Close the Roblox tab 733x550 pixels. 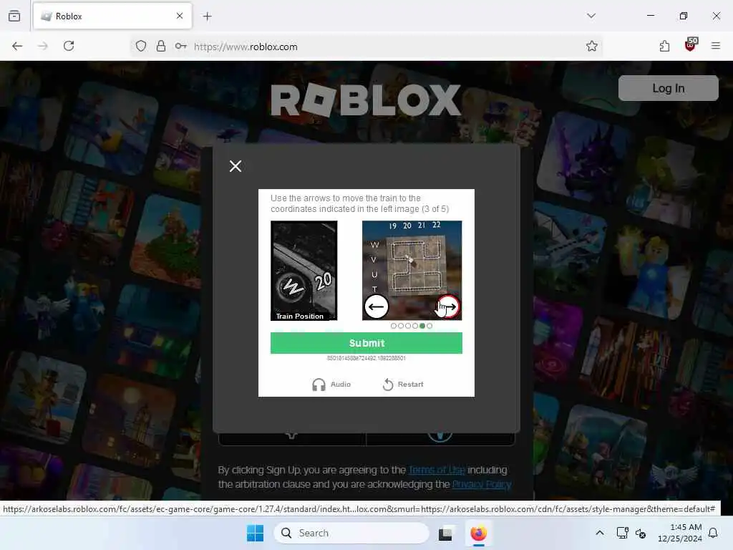[180, 16]
